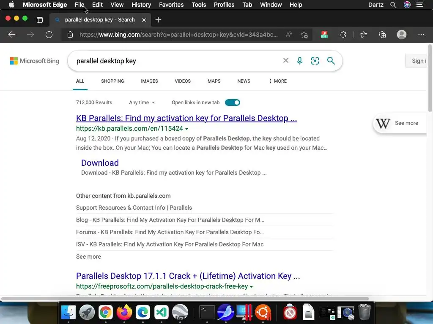The width and height of the screenshot is (433, 324).
Task: Open the File menu
Action: pyautogui.click(x=79, y=5)
